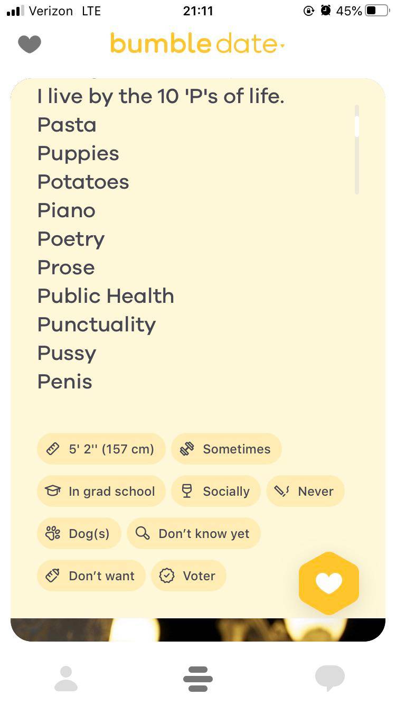
Task: Tap the graduation cap icon
Action: (53, 491)
